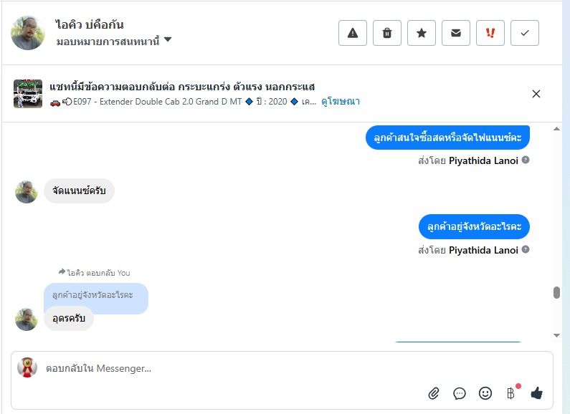Viewport: 570px width, 414px height.
Task: Send a thumbs-up like
Action: (537, 393)
